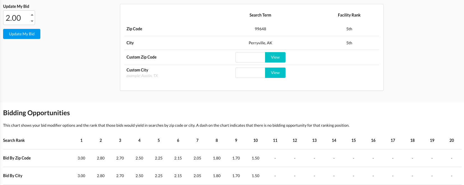464x185 pixels.
Task: Click 1.80 in the Bid By Zip Code row
Action: point(217,158)
